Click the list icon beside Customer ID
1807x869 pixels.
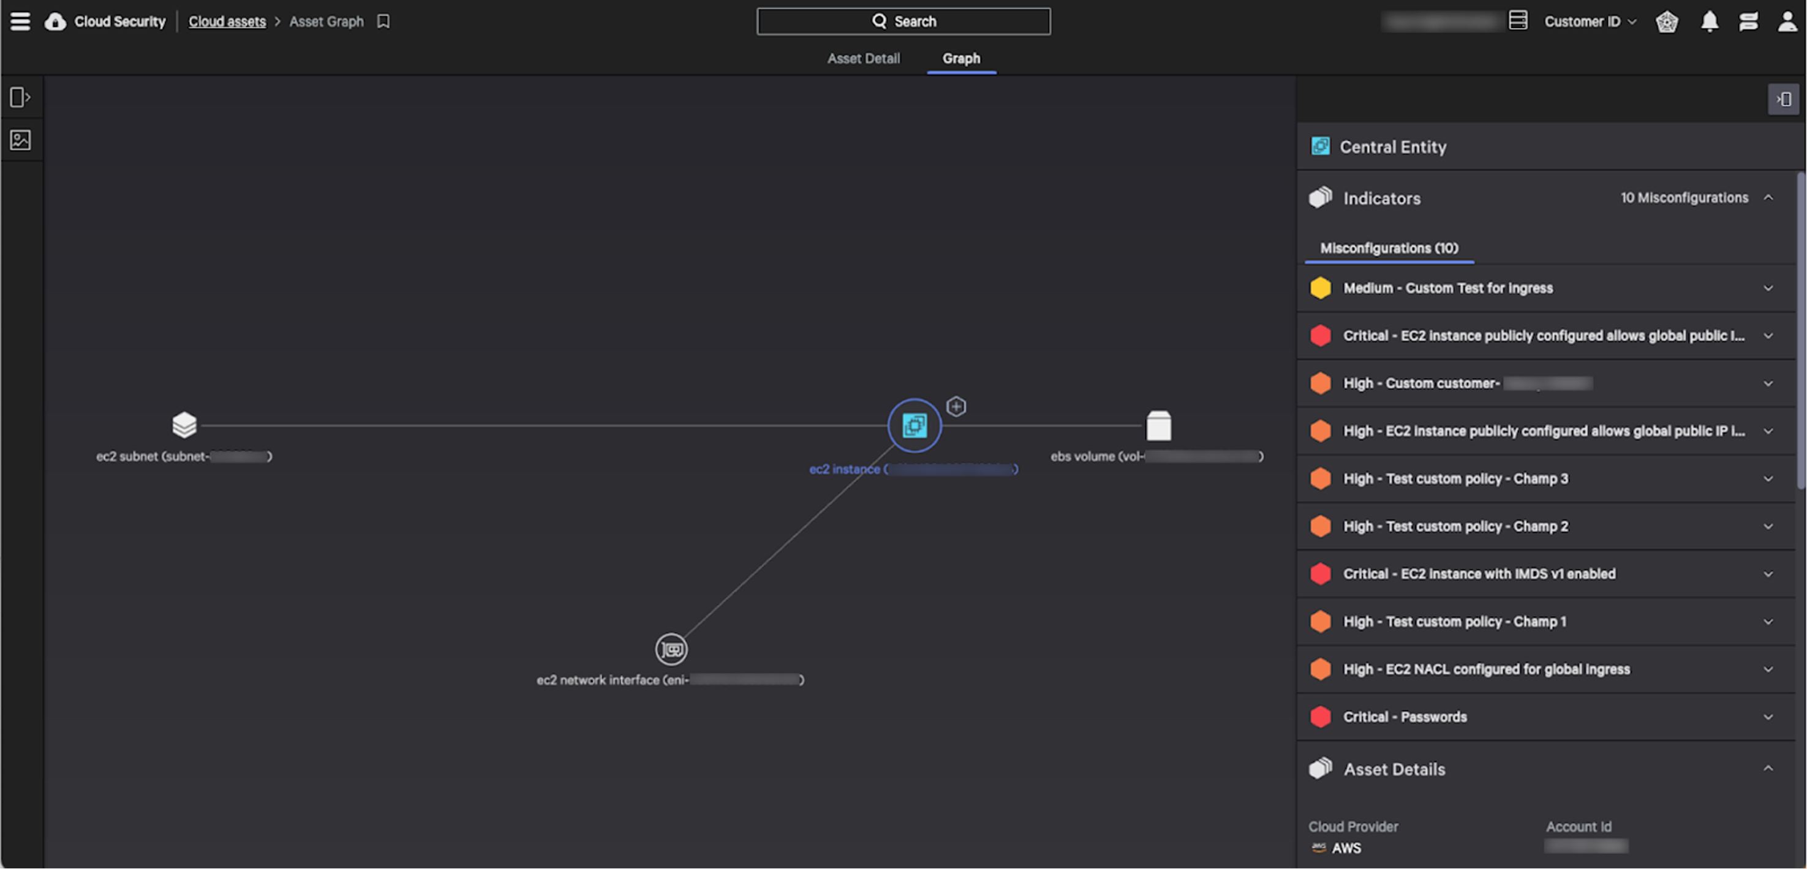click(x=1517, y=20)
